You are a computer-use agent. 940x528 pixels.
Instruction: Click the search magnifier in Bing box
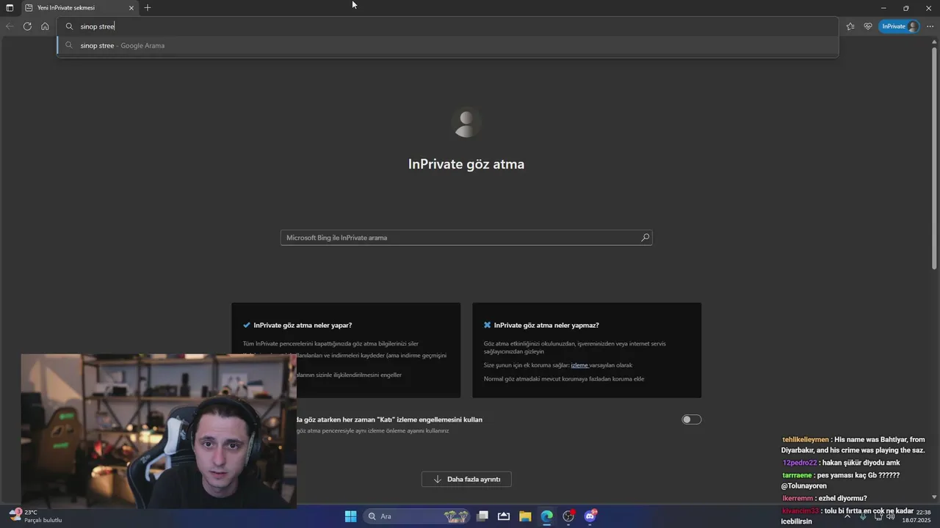646,238
